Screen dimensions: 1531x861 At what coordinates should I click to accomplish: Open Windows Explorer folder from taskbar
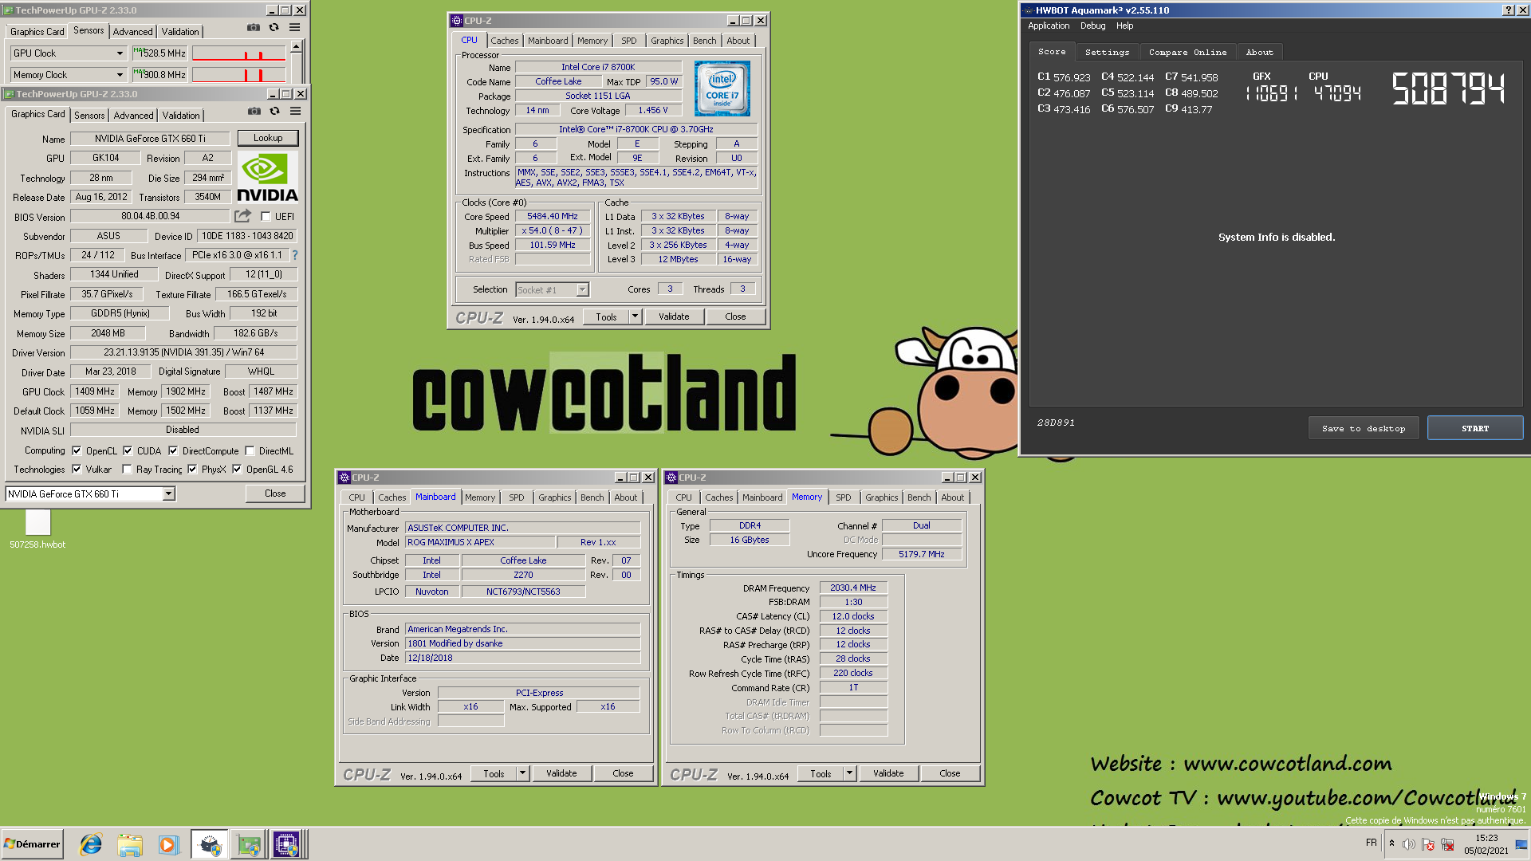[129, 844]
